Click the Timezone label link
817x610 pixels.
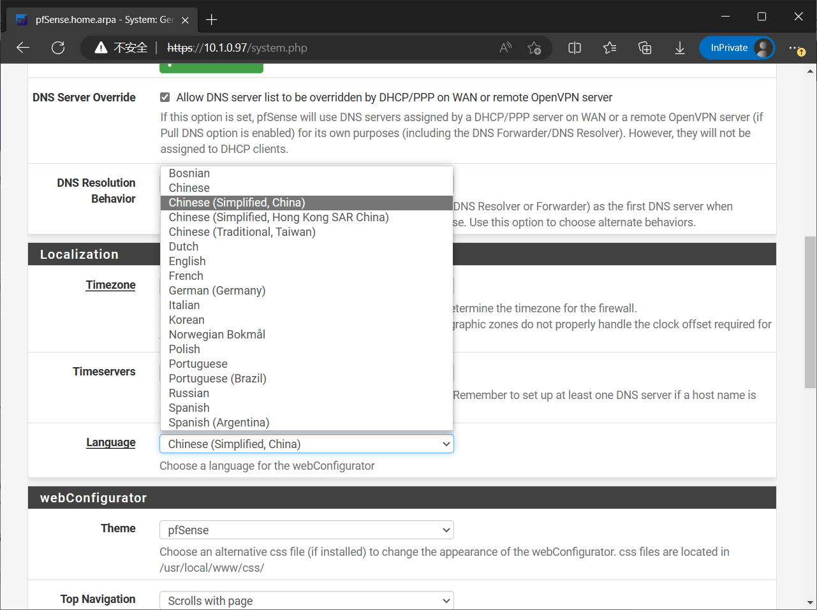click(x=110, y=285)
